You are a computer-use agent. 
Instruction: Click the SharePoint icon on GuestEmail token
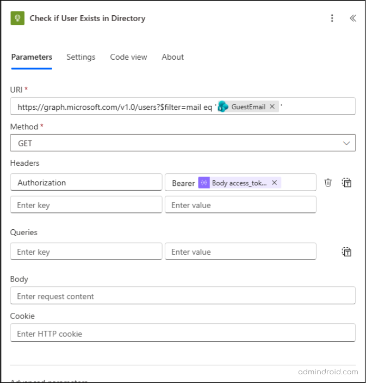point(223,107)
